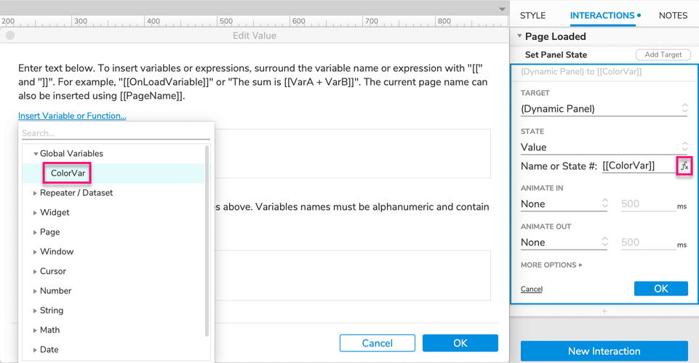Expand the Repeater / Dataset category

click(x=35, y=193)
